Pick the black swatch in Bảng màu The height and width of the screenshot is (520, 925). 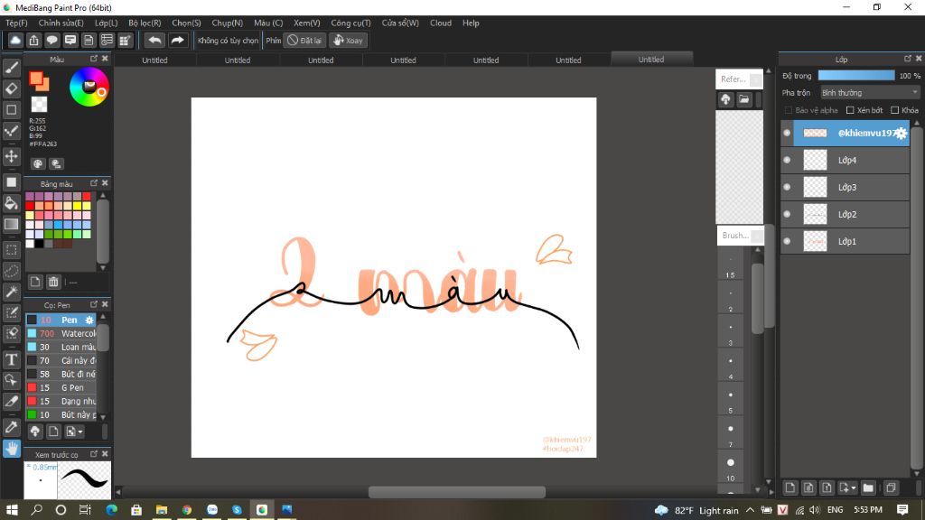click(x=39, y=244)
